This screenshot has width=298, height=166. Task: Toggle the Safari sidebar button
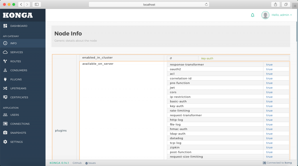point(37,4)
